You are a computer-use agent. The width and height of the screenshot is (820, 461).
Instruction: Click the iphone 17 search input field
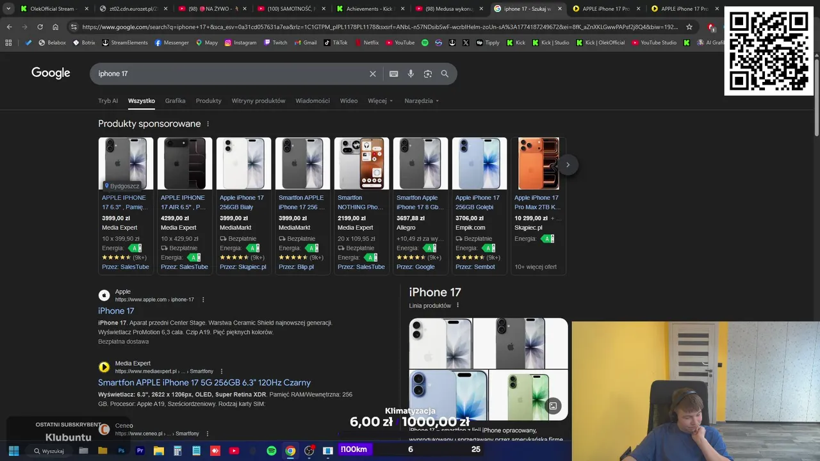point(231,74)
